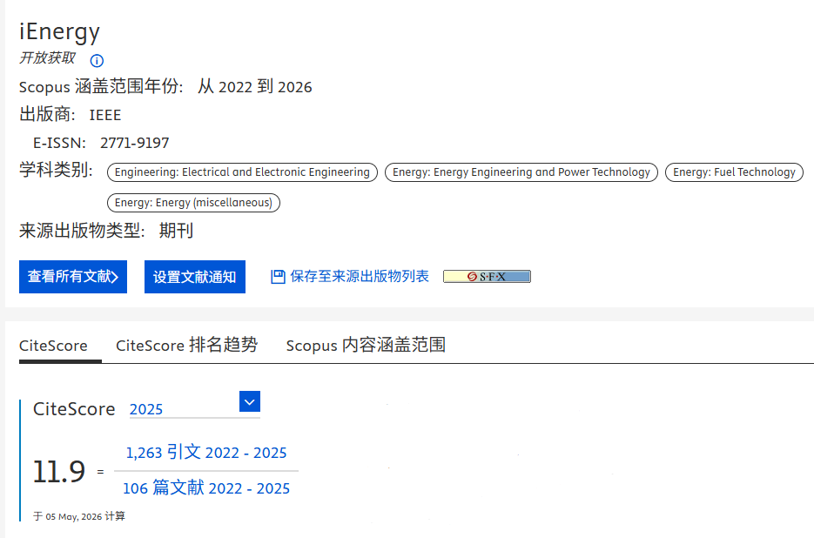Click the source type value 期刊

(x=176, y=231)
